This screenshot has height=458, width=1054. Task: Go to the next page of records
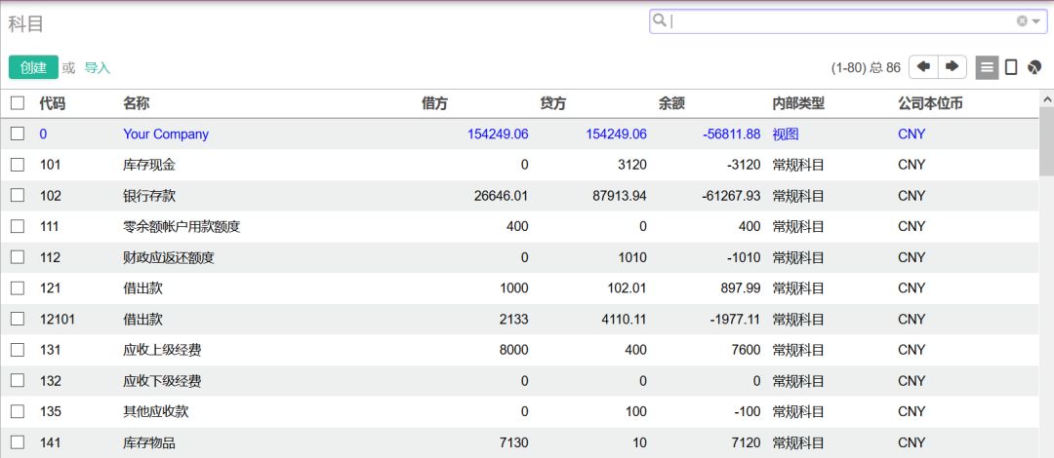click(x=952, y=66)
